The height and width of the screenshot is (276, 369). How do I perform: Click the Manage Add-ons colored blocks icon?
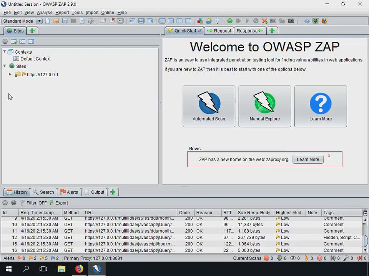click(x=200, y=21)
